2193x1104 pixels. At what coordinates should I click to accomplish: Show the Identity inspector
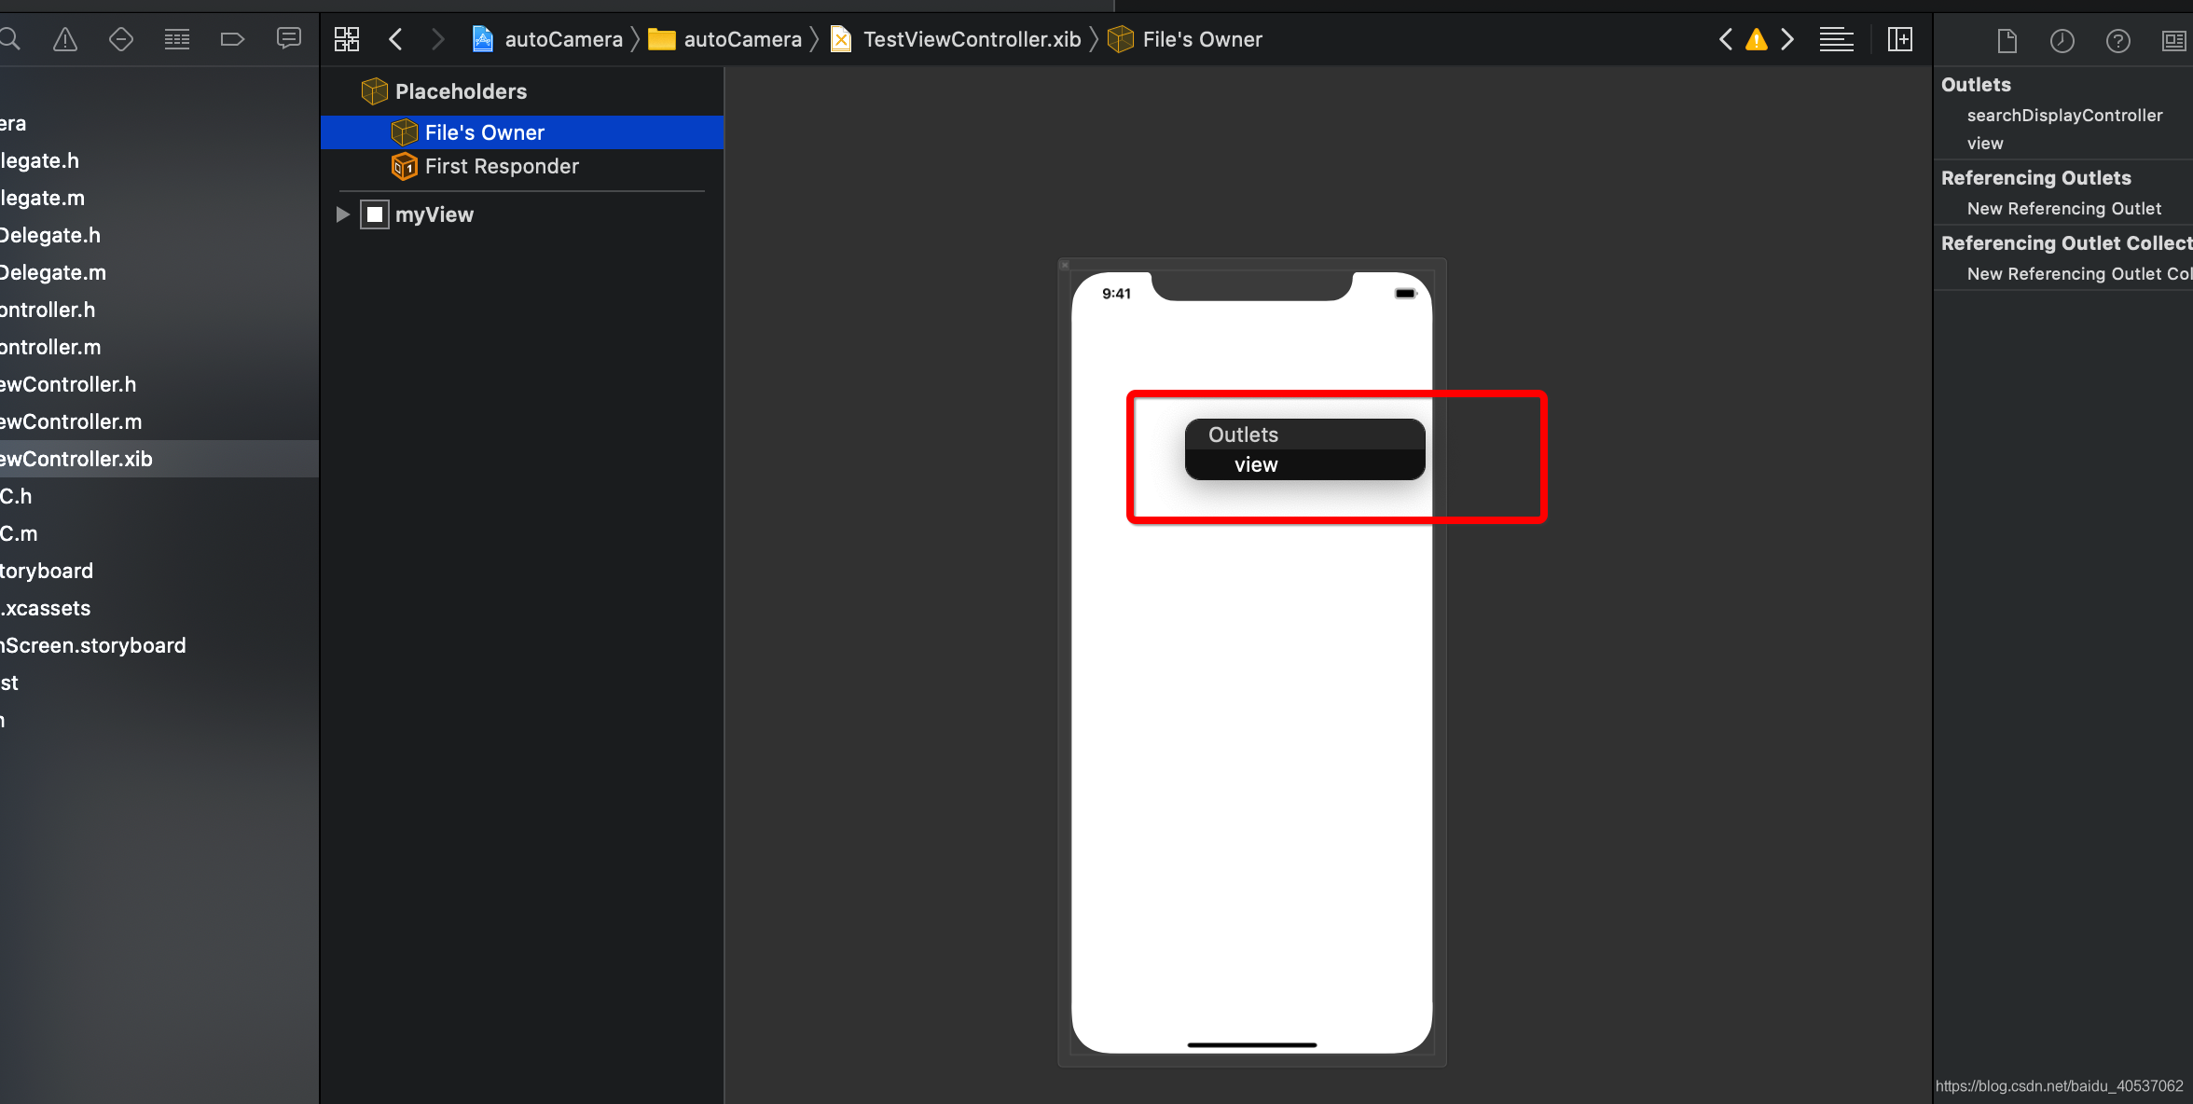[x=2174, y=41]
